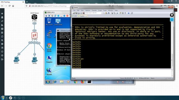Click the Refresh topology icon in EVE sidebar

tap(2, 36)
